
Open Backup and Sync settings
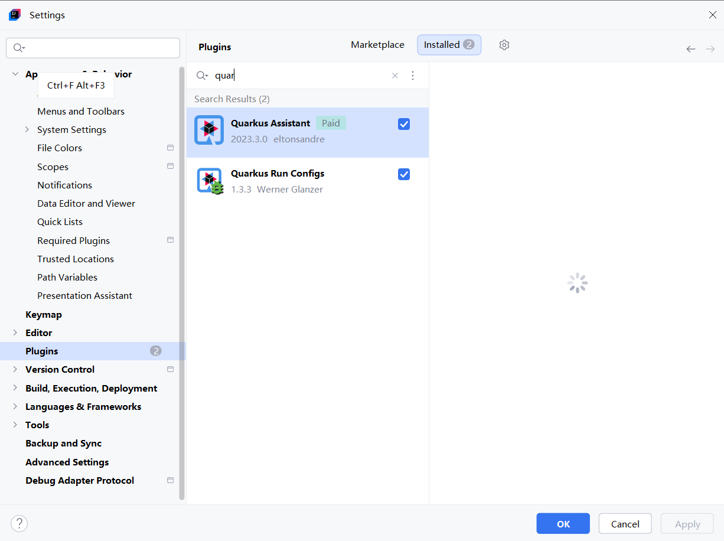[63, 443]
